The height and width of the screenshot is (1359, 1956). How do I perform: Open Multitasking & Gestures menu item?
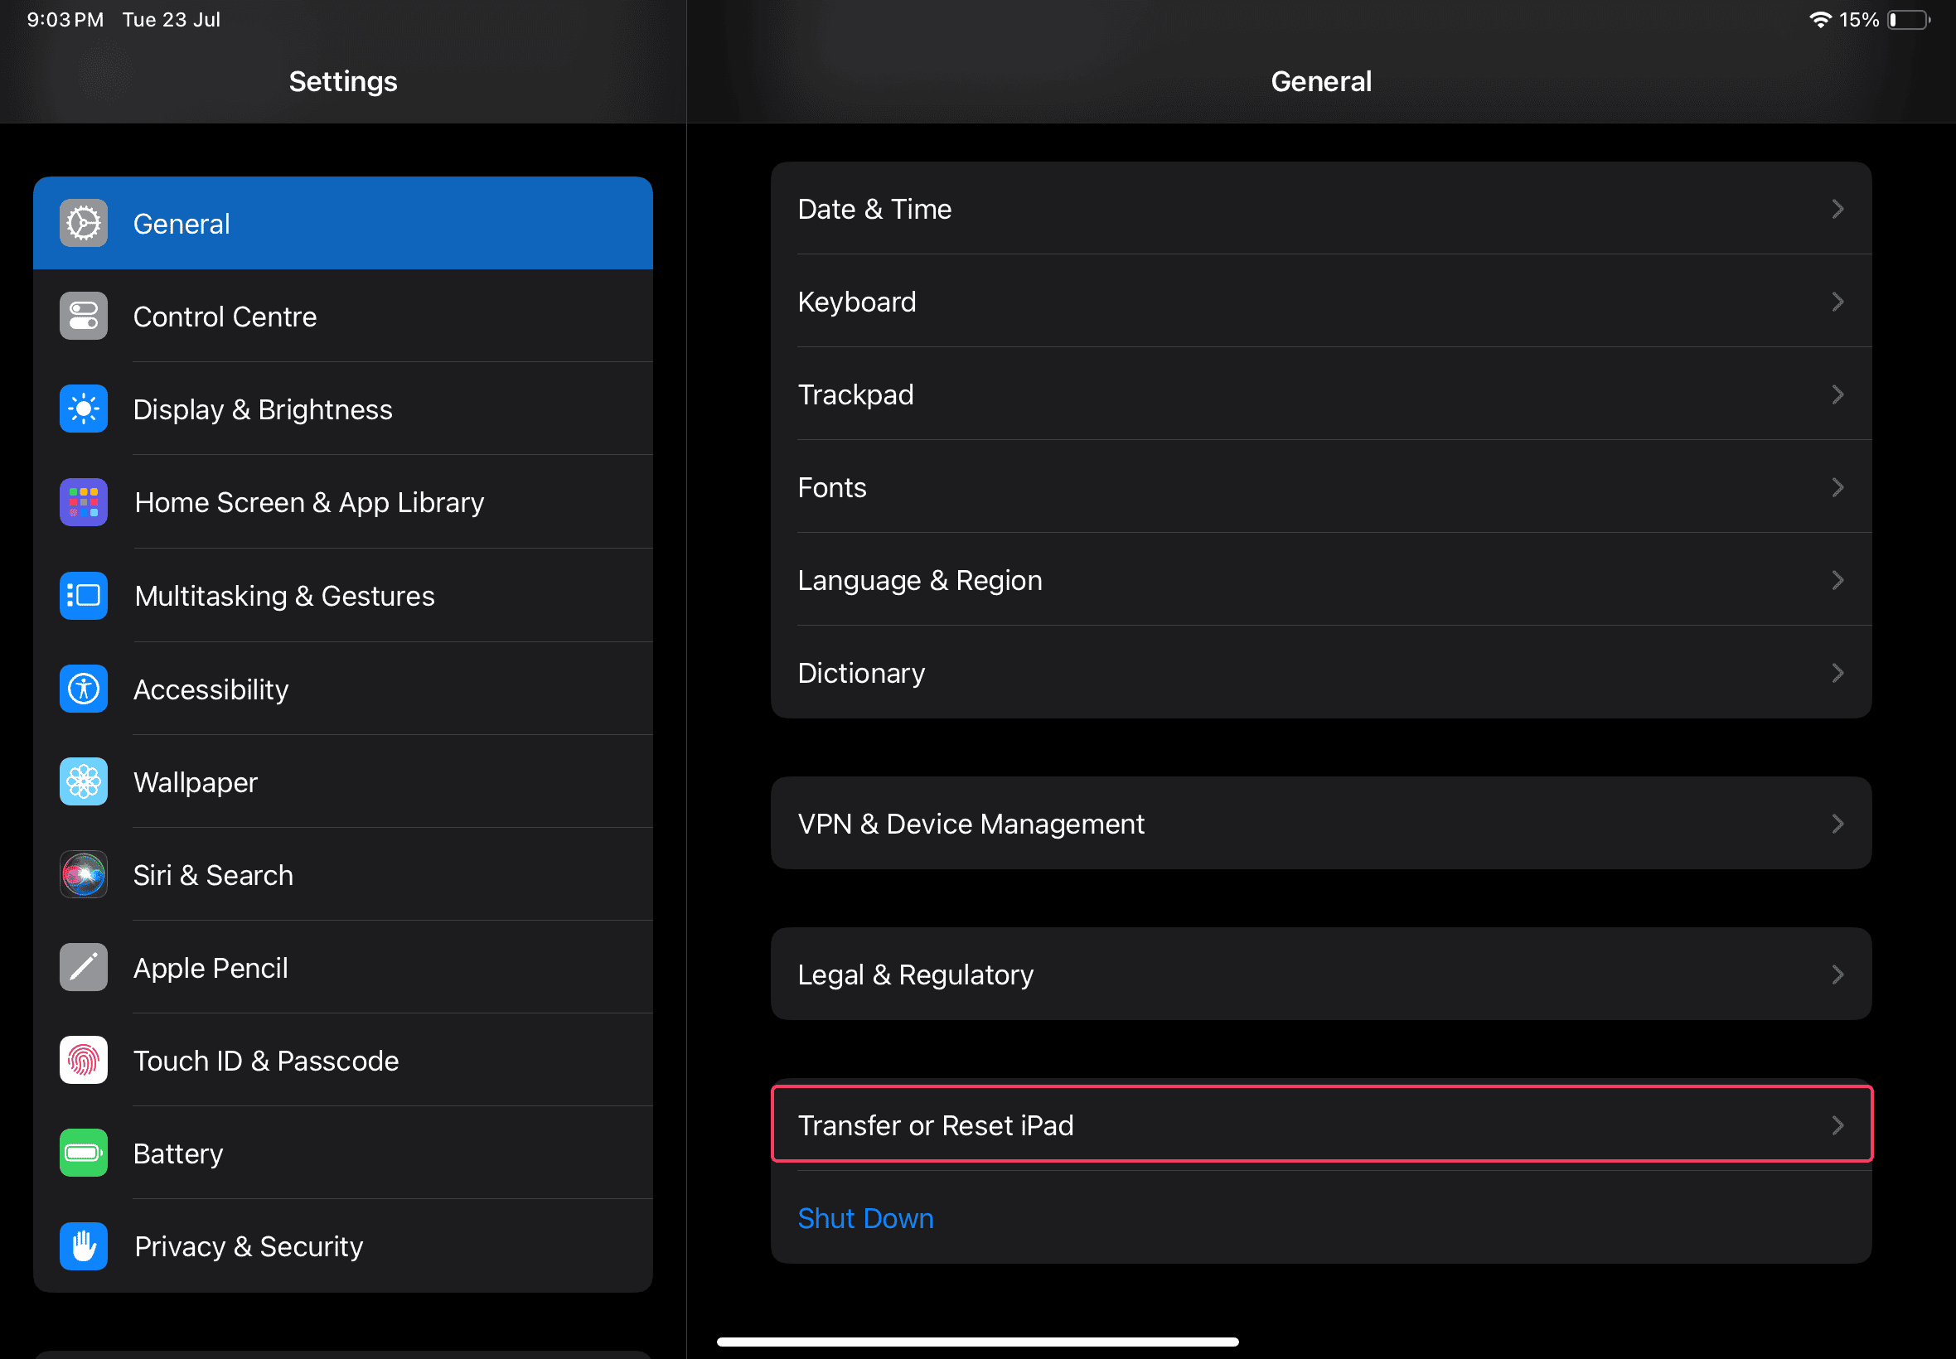(x=284, y=596)
